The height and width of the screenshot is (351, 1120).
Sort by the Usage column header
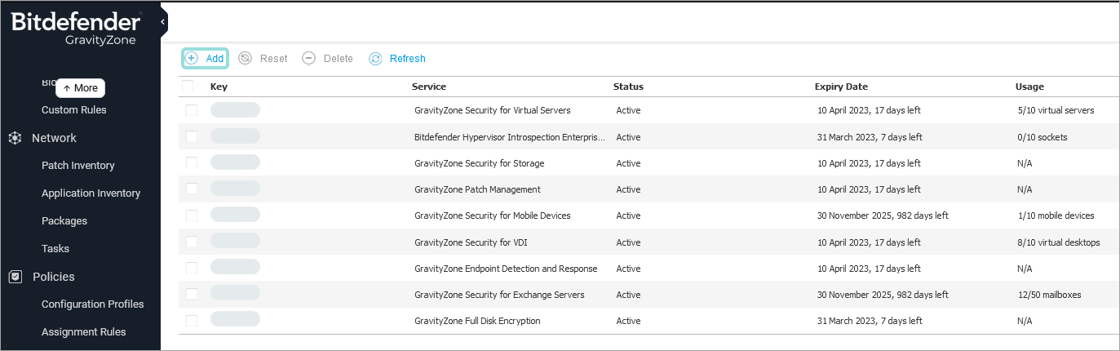pyautogui.click(x=1029, y=87)
